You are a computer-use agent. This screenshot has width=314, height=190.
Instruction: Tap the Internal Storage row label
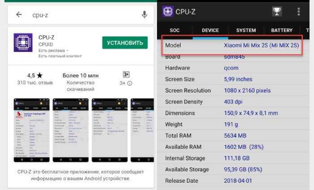click(x=185, y=158)
